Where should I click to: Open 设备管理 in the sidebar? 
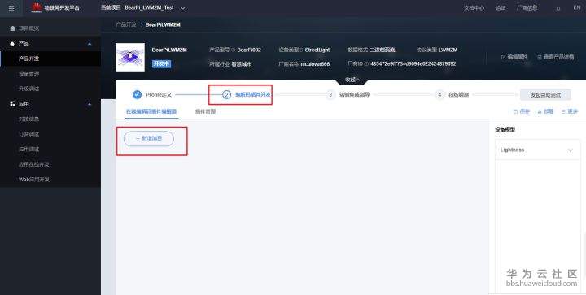tap(28, 74)
